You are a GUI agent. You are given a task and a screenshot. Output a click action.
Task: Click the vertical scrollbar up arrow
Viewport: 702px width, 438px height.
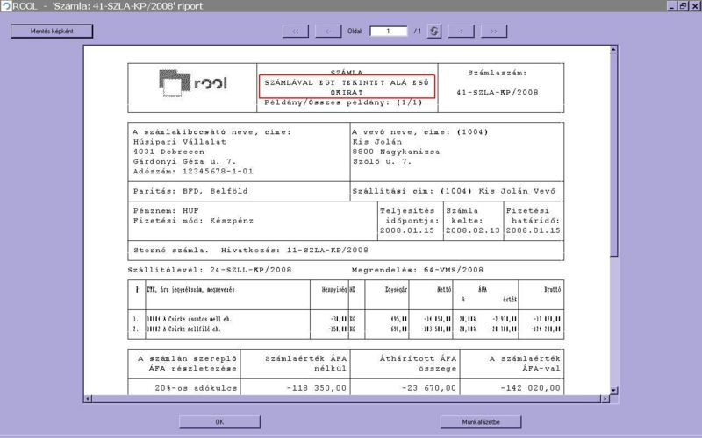pos(614,49)
